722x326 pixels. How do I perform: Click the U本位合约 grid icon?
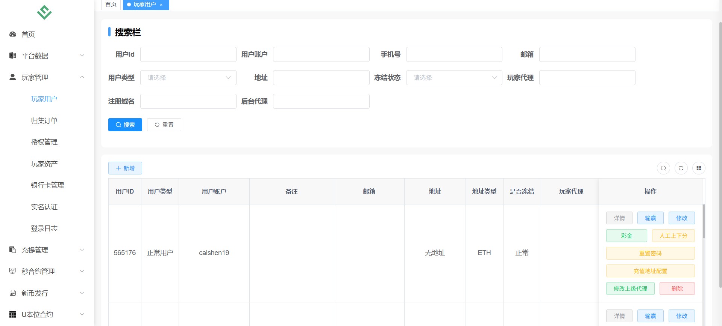coord(13,314)
